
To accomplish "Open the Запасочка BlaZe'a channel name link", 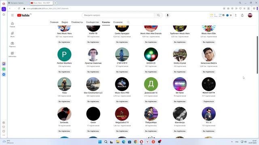I will [x=209, y=63].
